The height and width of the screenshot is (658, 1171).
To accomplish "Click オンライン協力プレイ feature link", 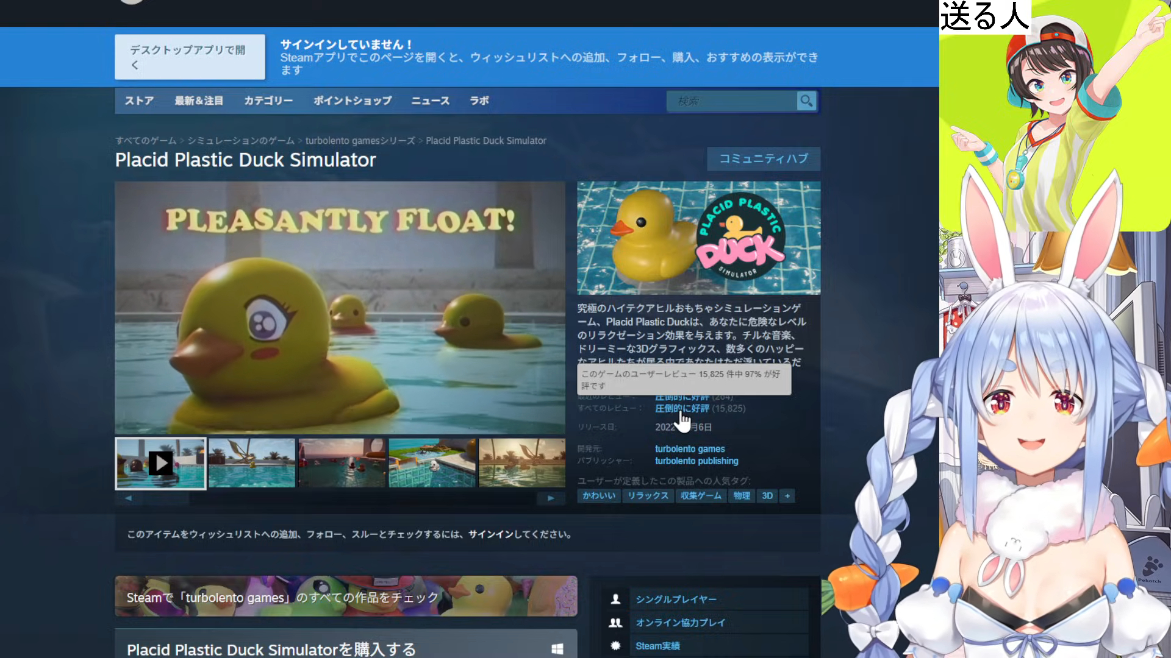I will pos(681,623).
